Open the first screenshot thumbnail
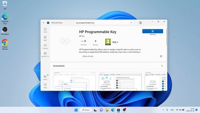 coord(74,81)
